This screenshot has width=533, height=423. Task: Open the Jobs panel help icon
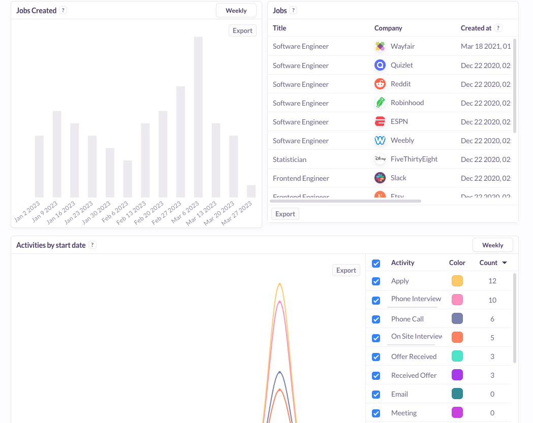[x=293, y=10]
